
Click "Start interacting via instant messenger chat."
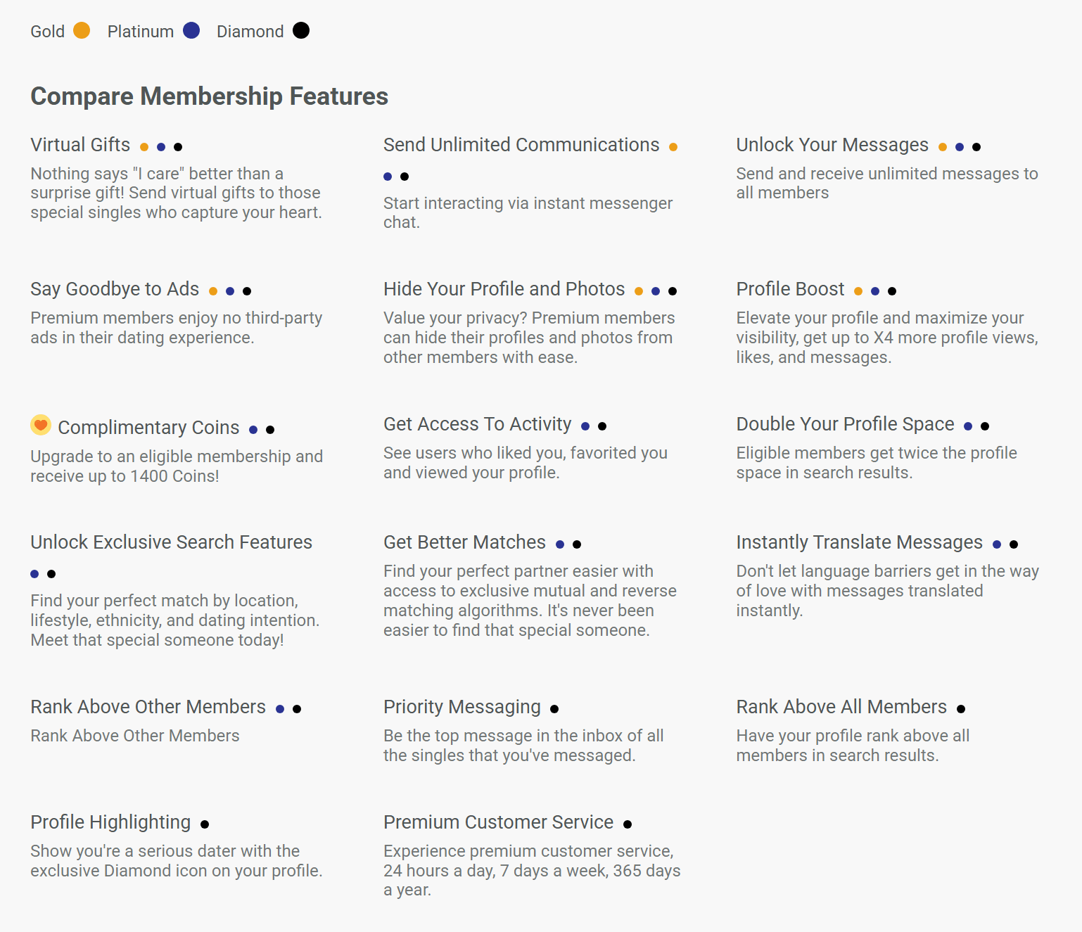point(528,213)
